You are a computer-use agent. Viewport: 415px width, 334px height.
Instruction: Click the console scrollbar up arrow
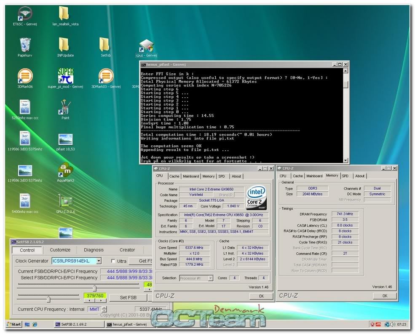coord(345,71)
